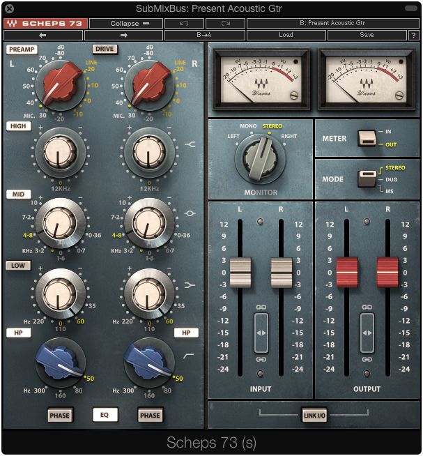This screenshot has width=423, height=456.
Task: Click the right channel MID frequency knob
Action: [x=149, y=223]
